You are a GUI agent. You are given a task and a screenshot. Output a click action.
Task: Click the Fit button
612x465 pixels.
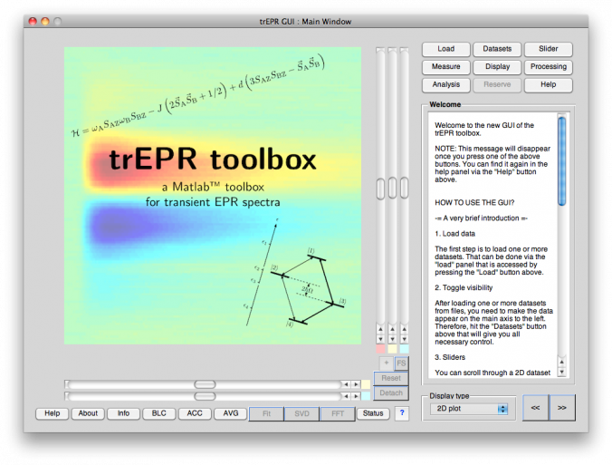coord(266,413)
